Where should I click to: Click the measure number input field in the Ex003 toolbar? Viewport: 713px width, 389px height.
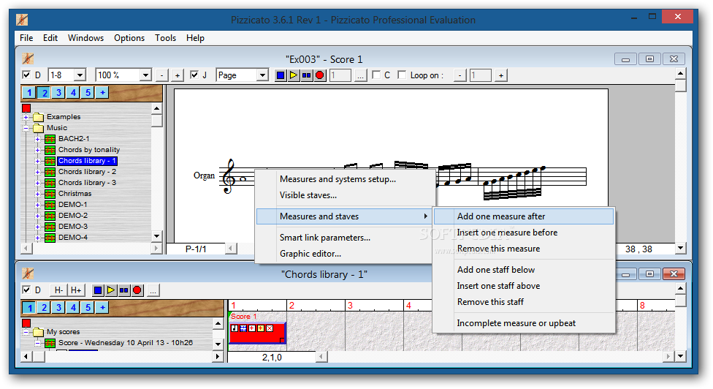point(340,75)
